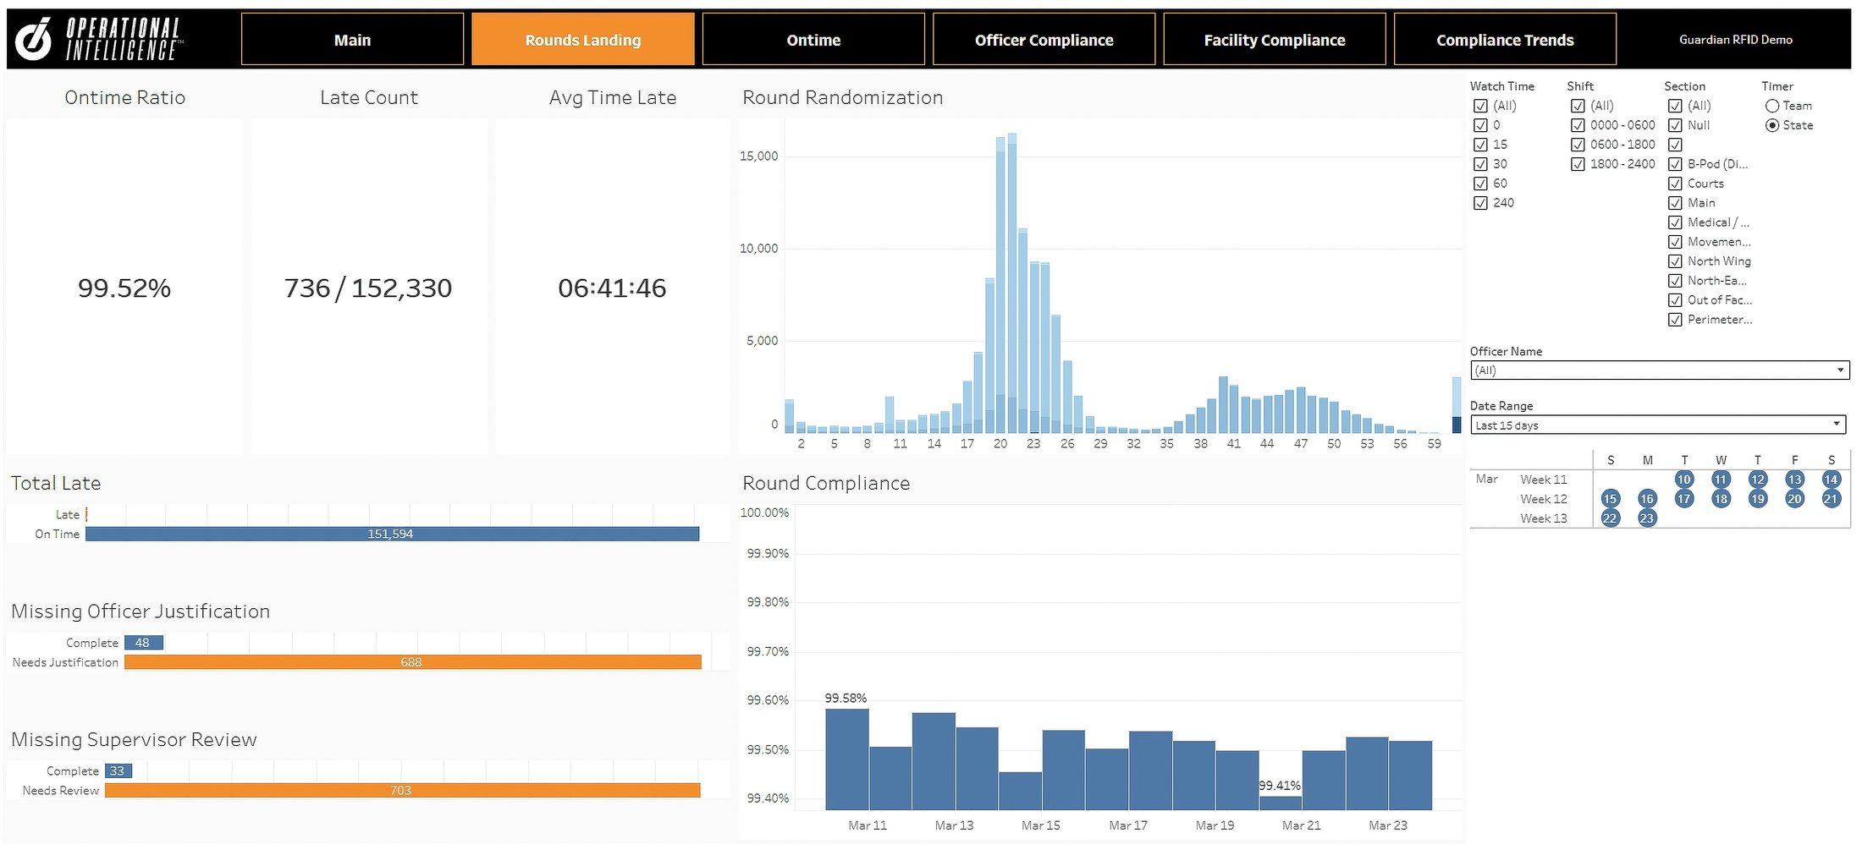Click the Avg Time Late value 06:41:46
This screenshot has width=1862, height=850.
click(612, 288)
